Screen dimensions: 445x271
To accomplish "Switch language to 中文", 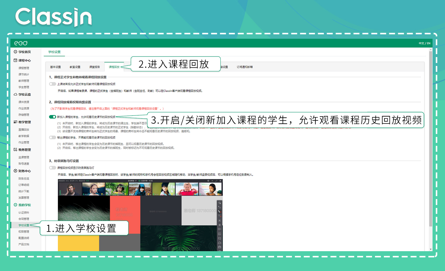I will pyautogui.click(x=421, y=43).
